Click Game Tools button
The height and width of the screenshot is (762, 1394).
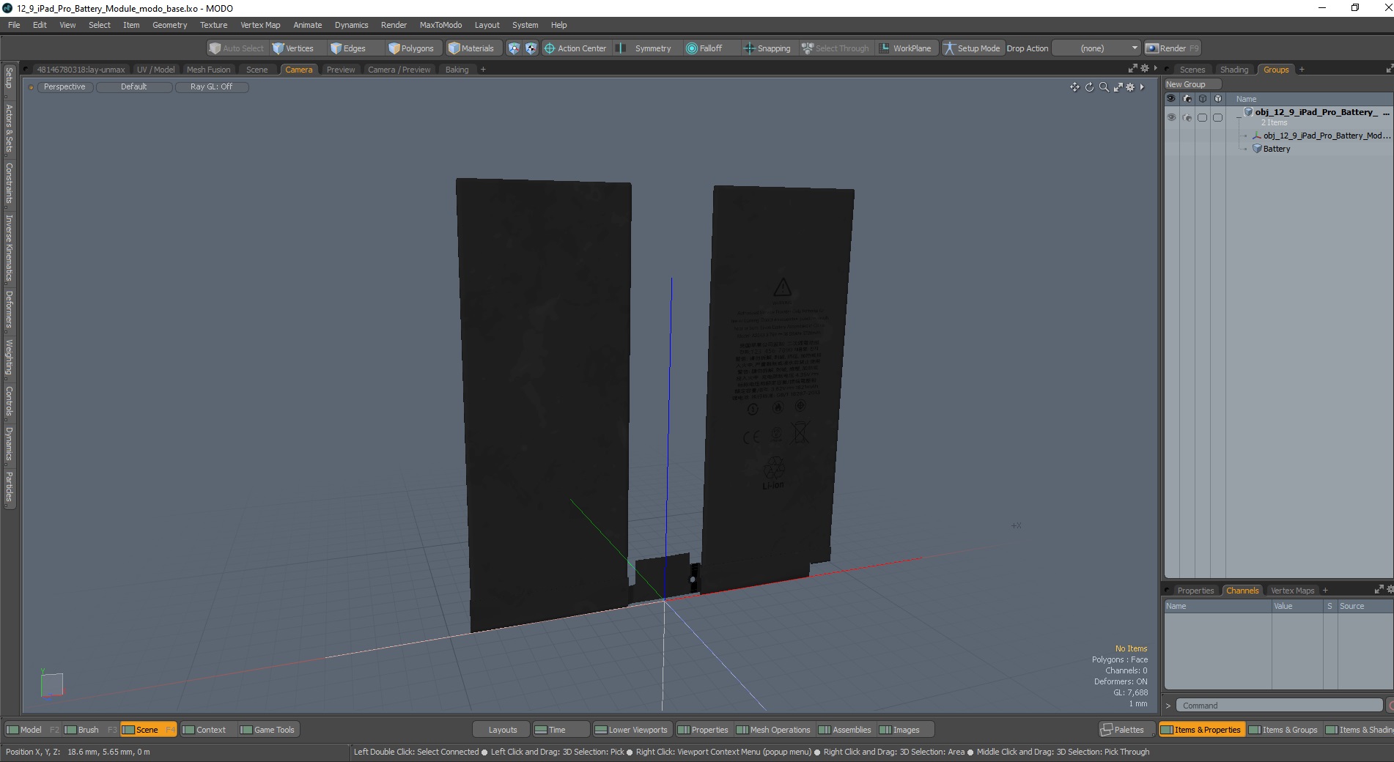tap(268, 730)
